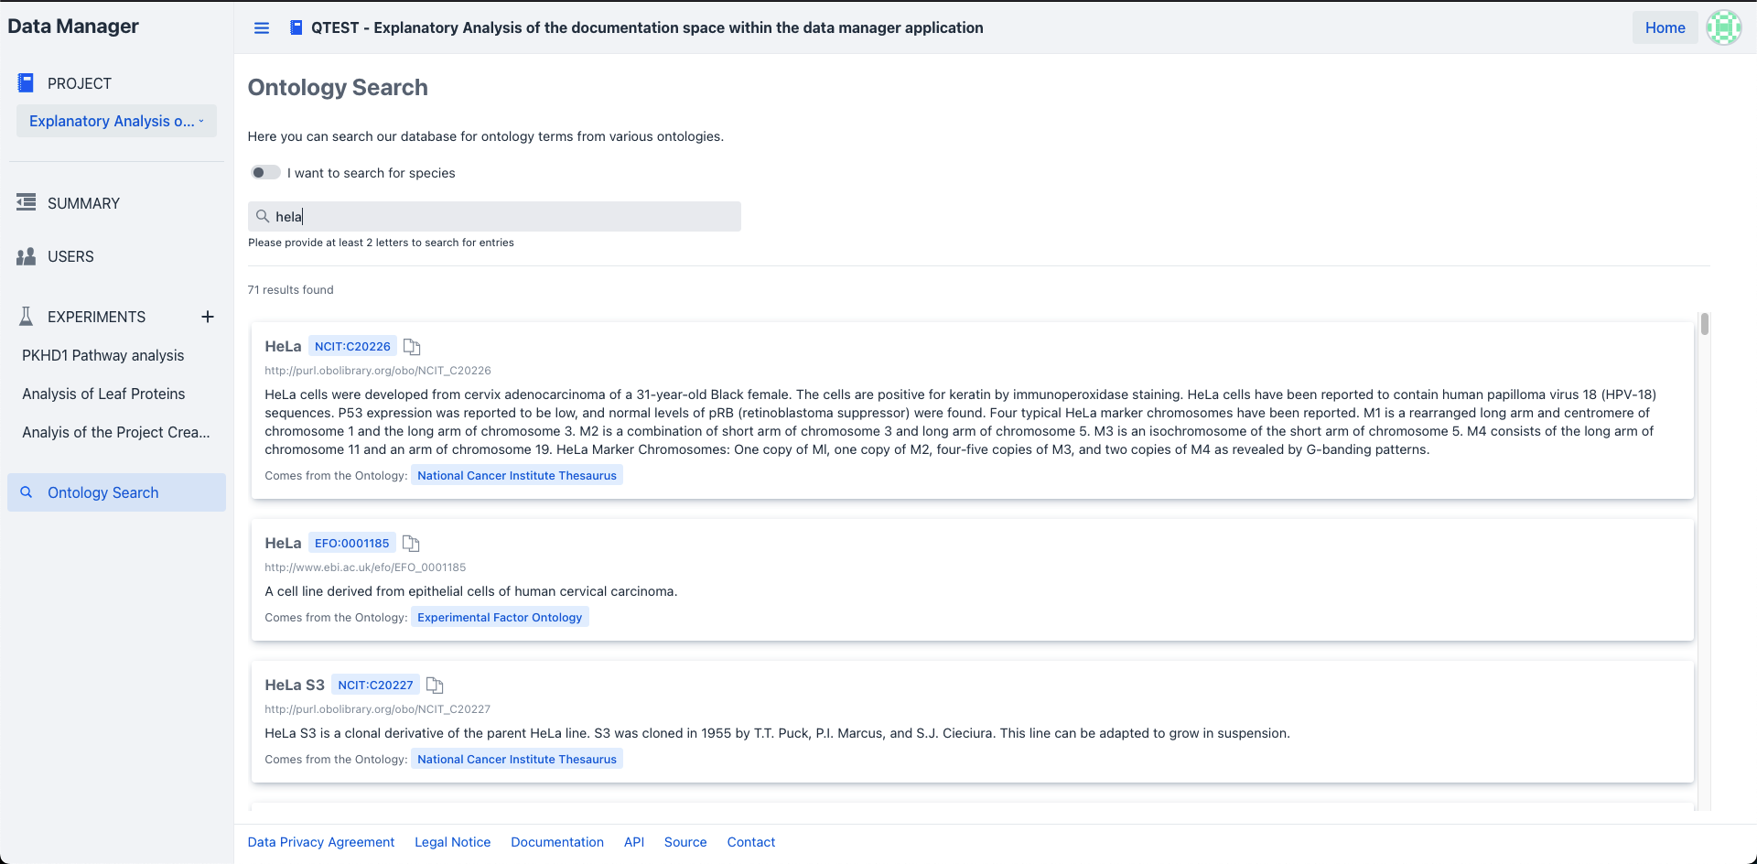Open the Data Privacy Agreement link

(x=320, y=842)
